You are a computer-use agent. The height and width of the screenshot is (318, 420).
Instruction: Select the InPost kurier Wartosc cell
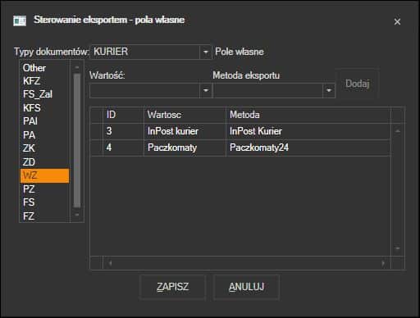pos(185,131)
